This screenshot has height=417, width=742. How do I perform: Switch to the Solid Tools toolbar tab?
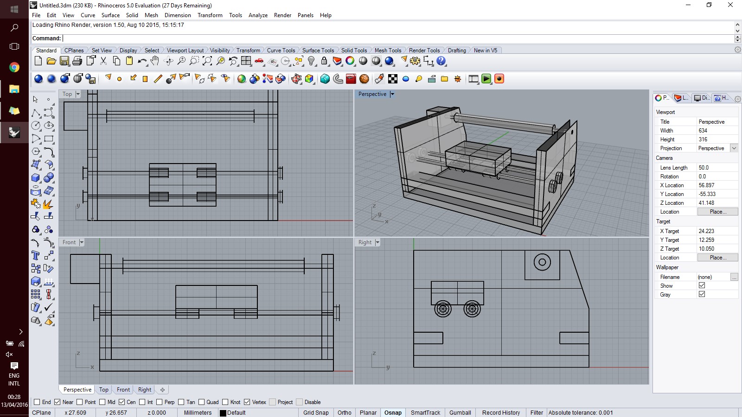click(354, 51)
